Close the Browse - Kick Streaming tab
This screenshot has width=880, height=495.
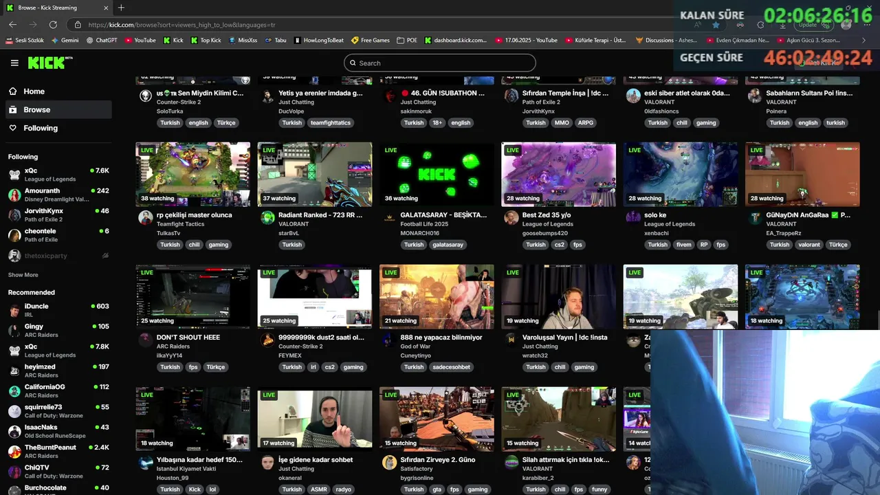[104, 8]
